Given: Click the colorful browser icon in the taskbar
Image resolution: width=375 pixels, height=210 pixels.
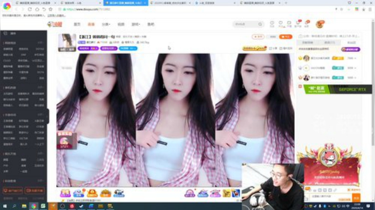Looking at the screenshot, I should coord(33,206).
